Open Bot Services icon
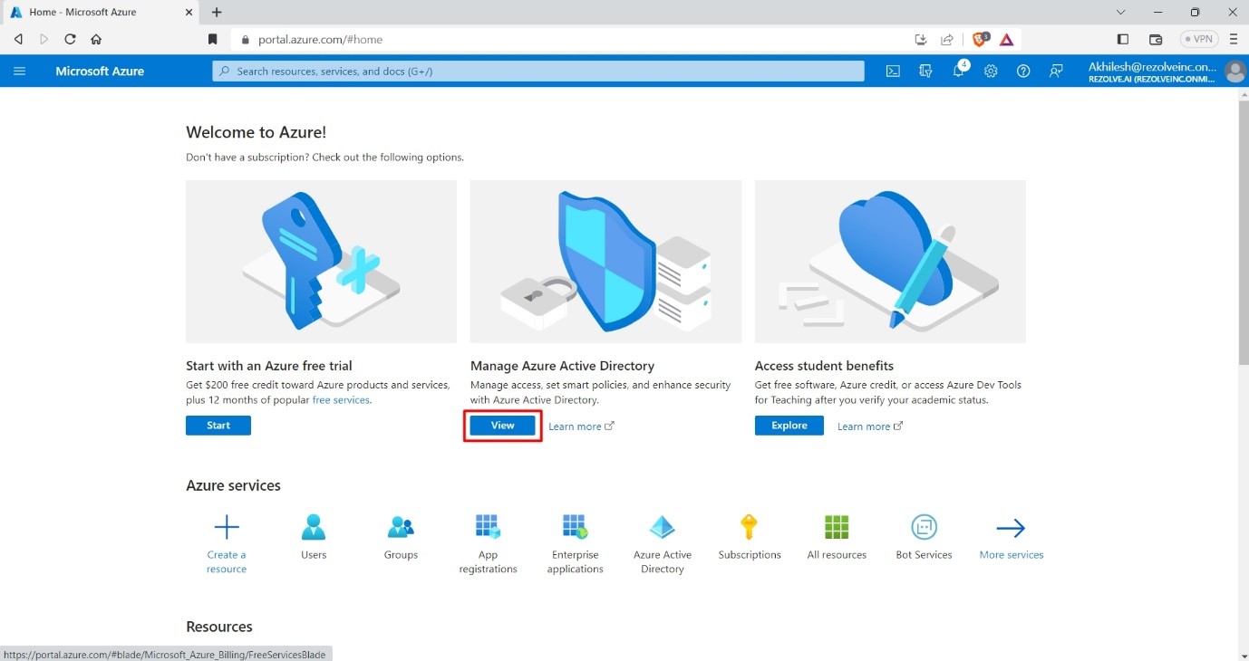The height and width of the screenshot is (661, 1249). pos(924,527)
